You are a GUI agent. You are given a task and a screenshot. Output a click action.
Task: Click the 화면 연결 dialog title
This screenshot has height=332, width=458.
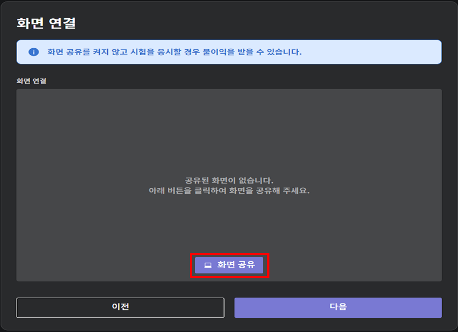tap(46, 23)
